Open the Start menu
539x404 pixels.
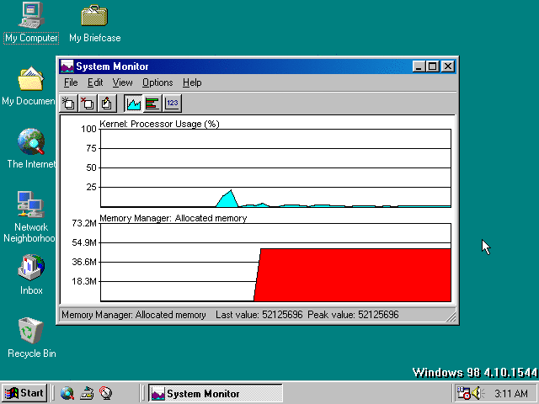24,393
